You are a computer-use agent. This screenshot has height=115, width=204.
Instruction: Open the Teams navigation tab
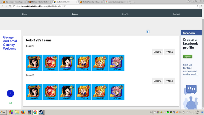tap(75, 14)
